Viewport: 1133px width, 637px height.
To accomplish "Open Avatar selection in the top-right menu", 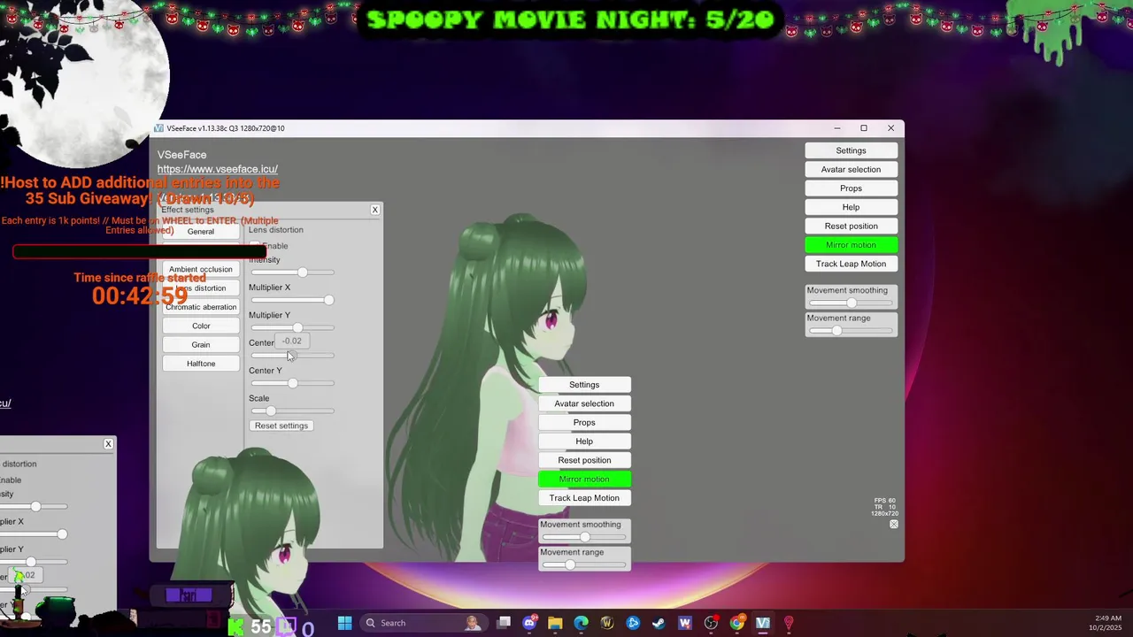I will [x=851, y=170].
